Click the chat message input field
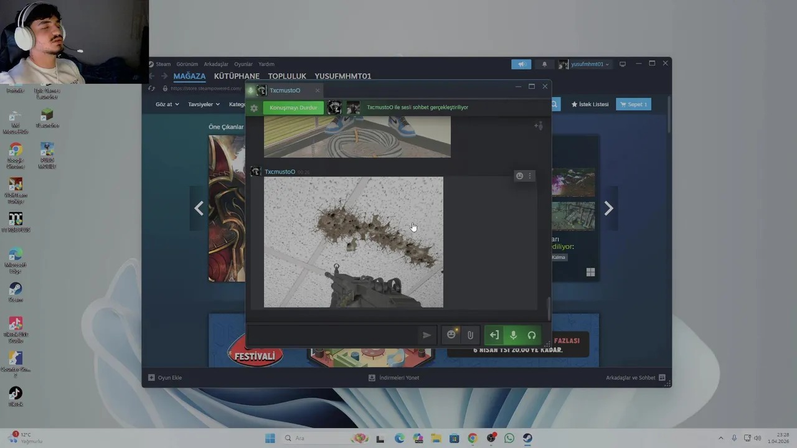The width and height of the screenshot is (797, 448). pos(333,335)
